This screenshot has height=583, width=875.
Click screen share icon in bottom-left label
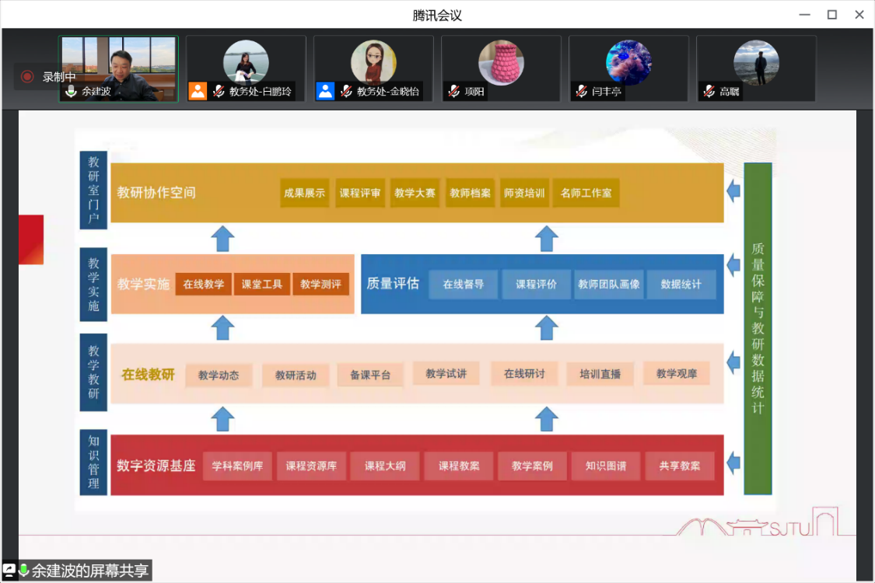click(x=9, y=571)
